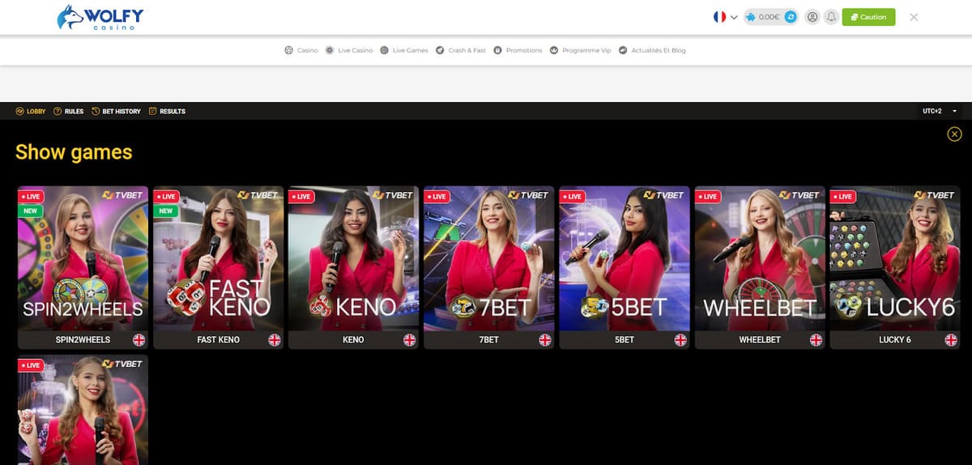This screenshot has width=972, height=465.
Task: Click the UK flag on 7BET
Action: pos(545,339)
